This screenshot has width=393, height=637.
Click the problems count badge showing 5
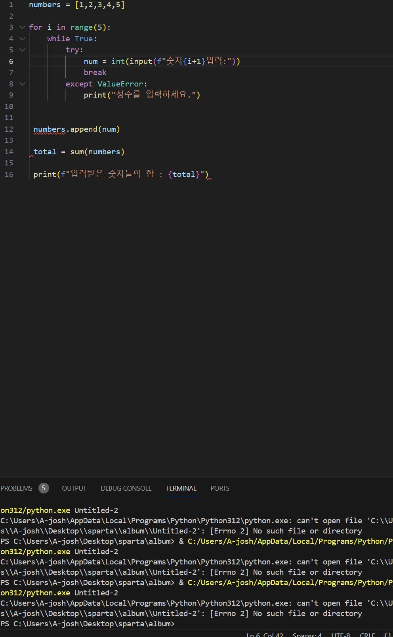(x=44, y=488)
